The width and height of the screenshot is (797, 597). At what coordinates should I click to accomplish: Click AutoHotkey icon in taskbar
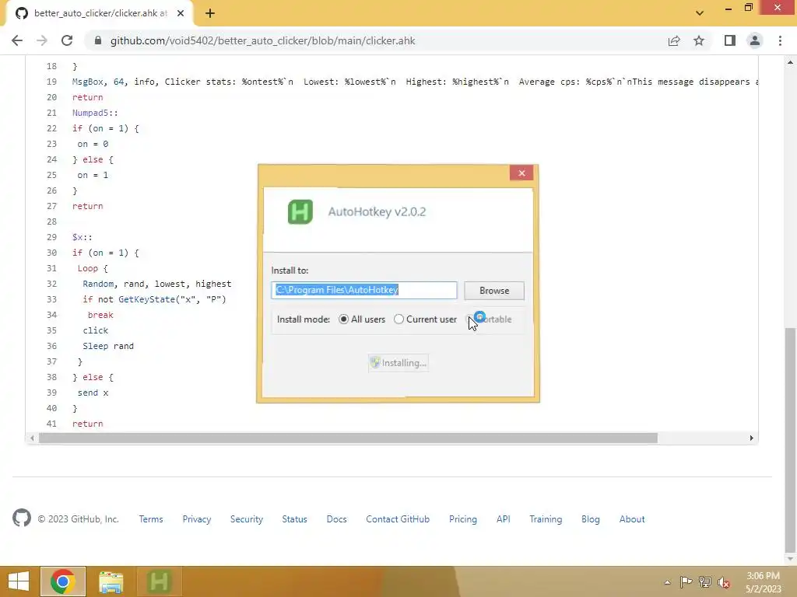pyautogui.click(x=159, y=581)
